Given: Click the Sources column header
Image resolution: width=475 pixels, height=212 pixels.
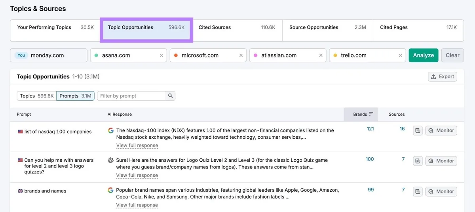Looking at the screenshot, I should tap(397, 114).
